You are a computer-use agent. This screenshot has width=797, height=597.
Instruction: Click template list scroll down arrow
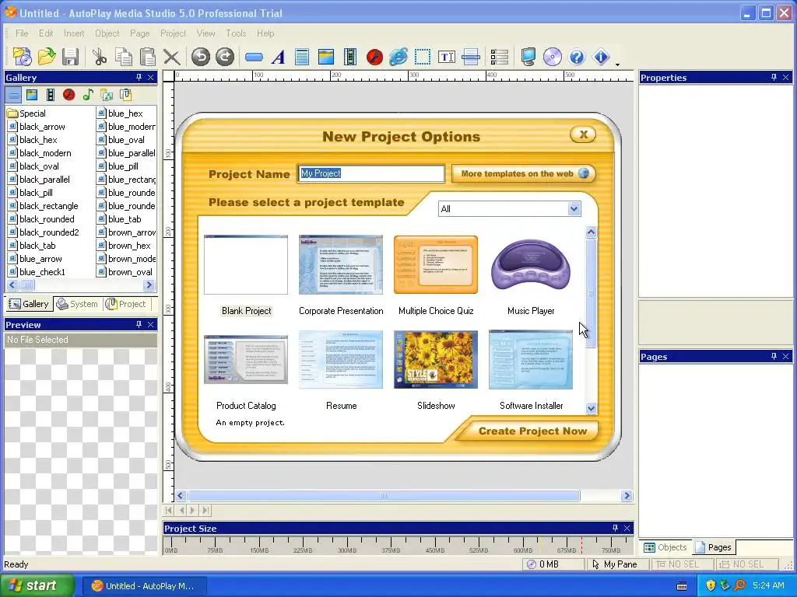[591, 408]
